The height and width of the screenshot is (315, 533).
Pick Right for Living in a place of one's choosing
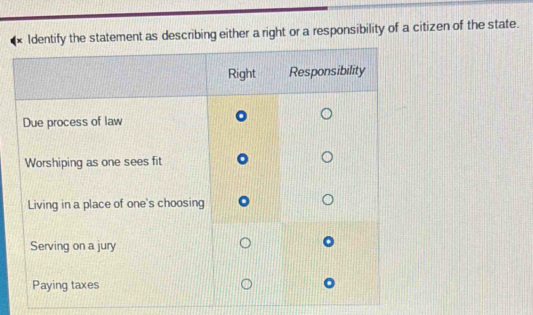click(x=242, y=202)
